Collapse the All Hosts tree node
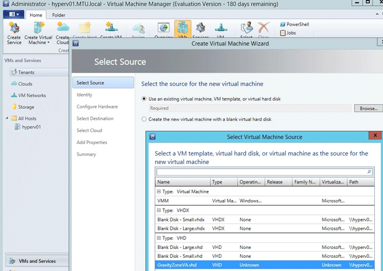The height and width of the screenshot is (271, 383). click(x=8, y=118)
